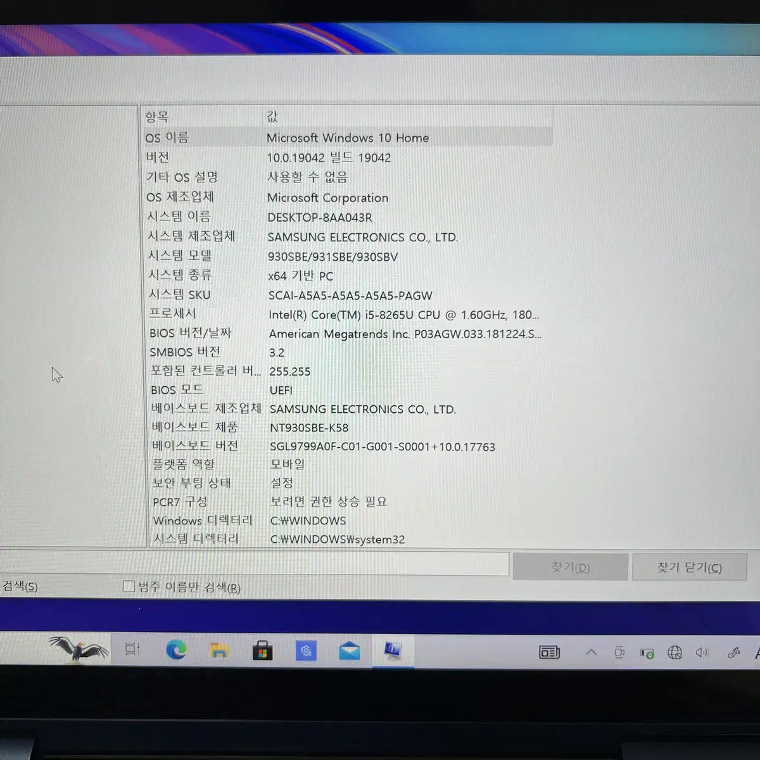Open the news and interests tray icon
Screen dimensions: 760x760
pyautogui.click(x=549, y=652)
